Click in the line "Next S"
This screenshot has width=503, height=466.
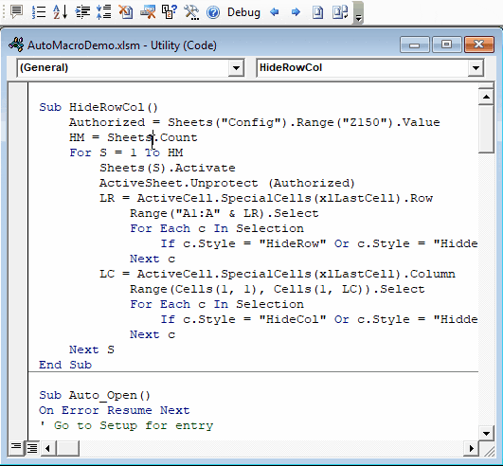pos(92,349)
